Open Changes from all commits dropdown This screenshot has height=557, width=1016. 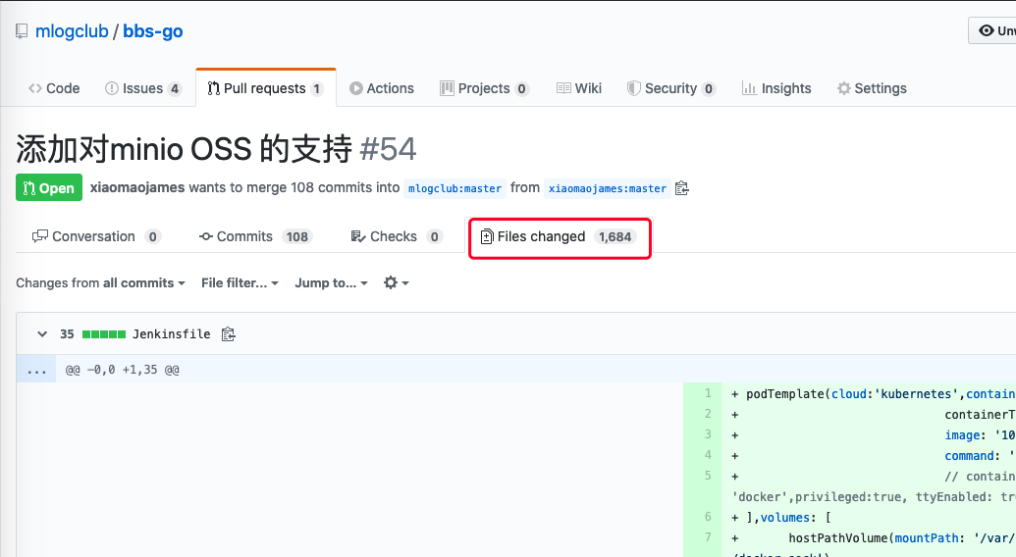(x=100, y=283)
